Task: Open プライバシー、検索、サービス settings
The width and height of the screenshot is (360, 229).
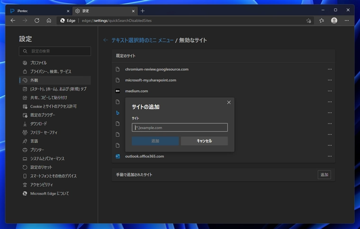Action: 55,71
